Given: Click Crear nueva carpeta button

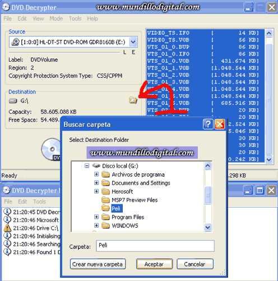Looking at the screenshot, I should 98,264.
